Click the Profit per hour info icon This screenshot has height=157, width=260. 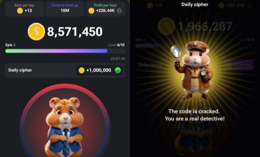119,11
